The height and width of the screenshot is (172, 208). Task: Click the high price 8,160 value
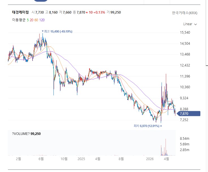[53, 12]
